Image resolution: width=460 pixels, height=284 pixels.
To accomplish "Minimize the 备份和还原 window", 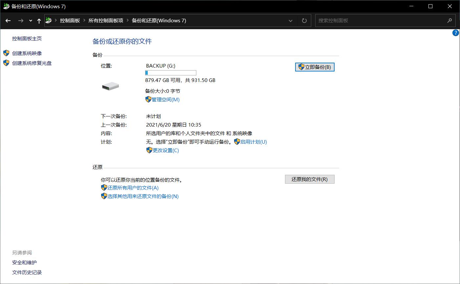I will click(411, 6).
